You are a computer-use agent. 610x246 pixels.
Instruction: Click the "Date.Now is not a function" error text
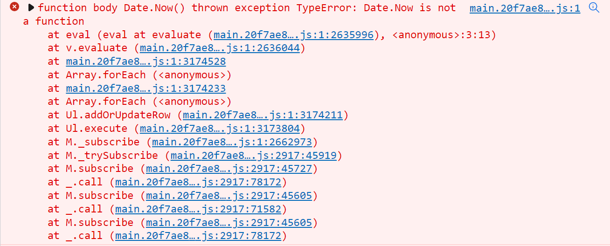(240, 14)
